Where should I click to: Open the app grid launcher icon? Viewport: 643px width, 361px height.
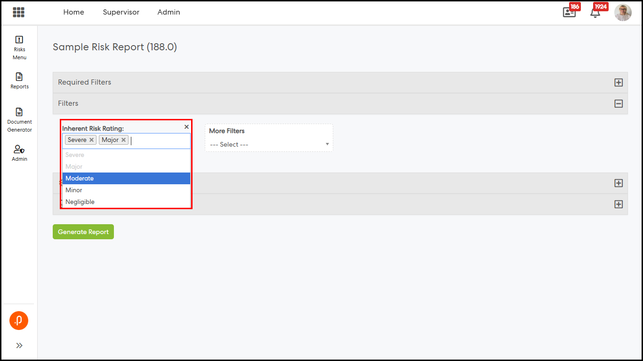click(19, 12)
